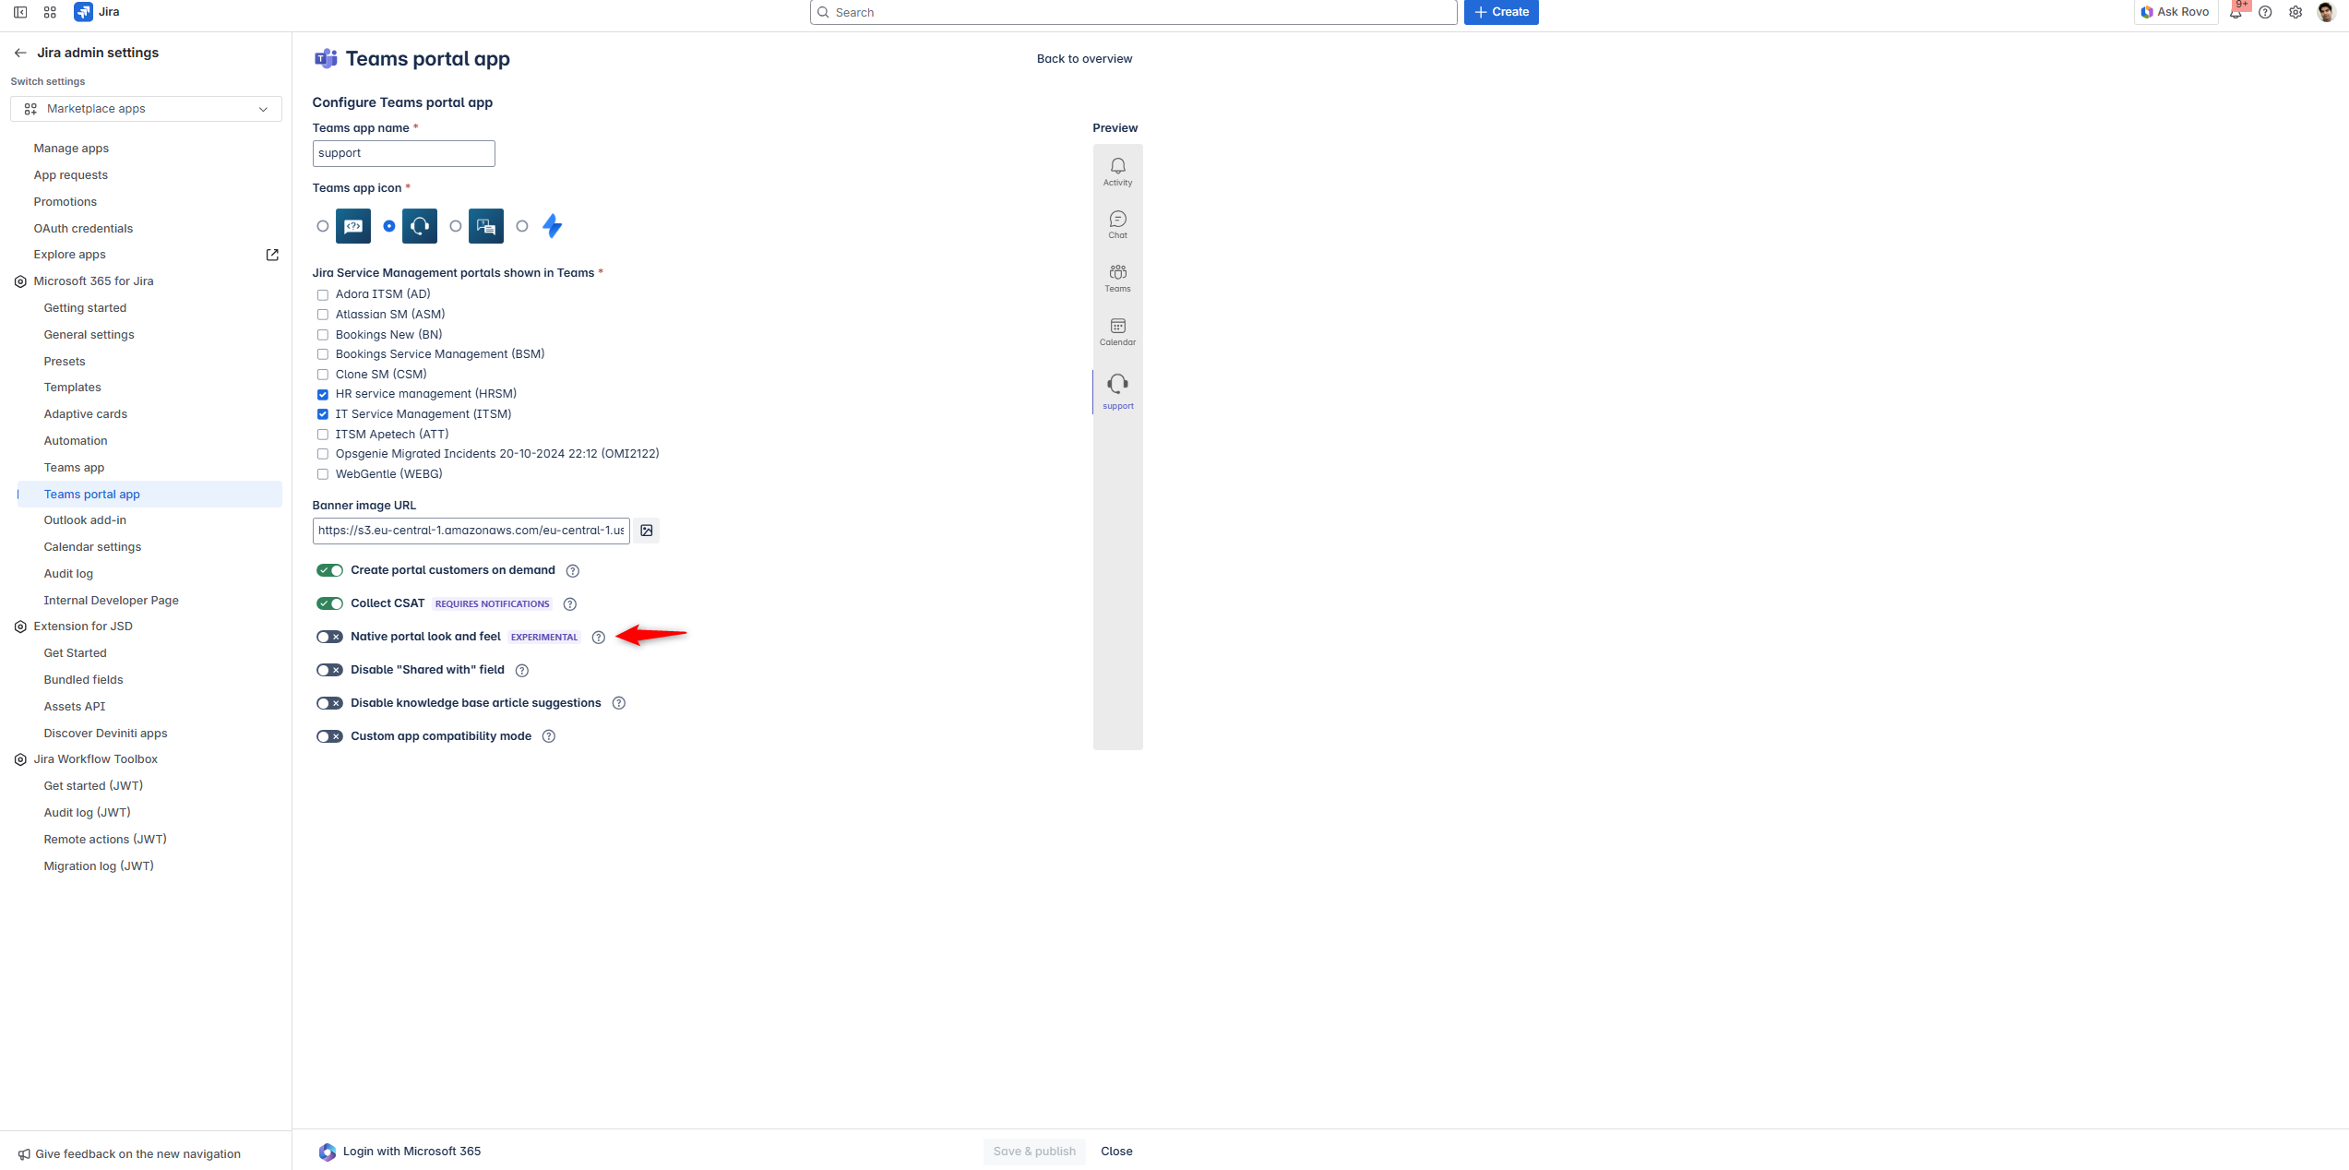This screenshot has height=1170, width=2349.
Task: Open the app switcher grid icon
Action: click(50, 12)
